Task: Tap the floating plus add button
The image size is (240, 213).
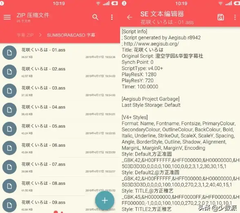Action: (x=104, y=200)
